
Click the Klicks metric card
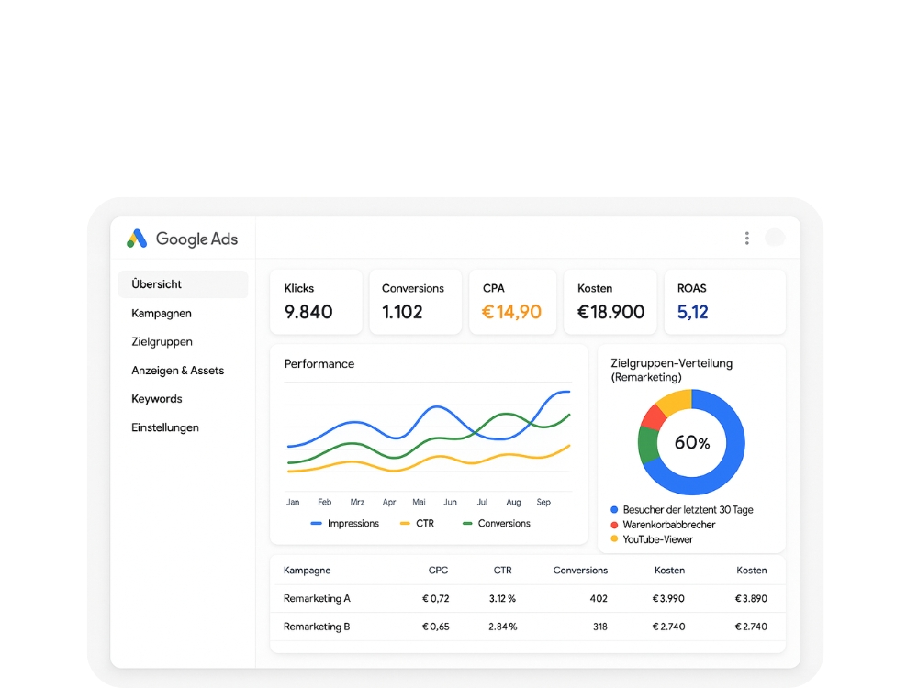[x=315, y=302]
